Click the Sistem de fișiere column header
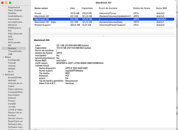 [x=142, y=8]
